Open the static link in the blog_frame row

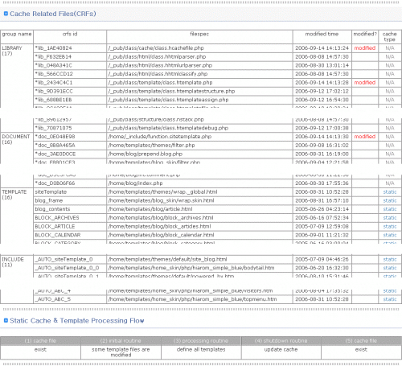(x=390, y=200)
